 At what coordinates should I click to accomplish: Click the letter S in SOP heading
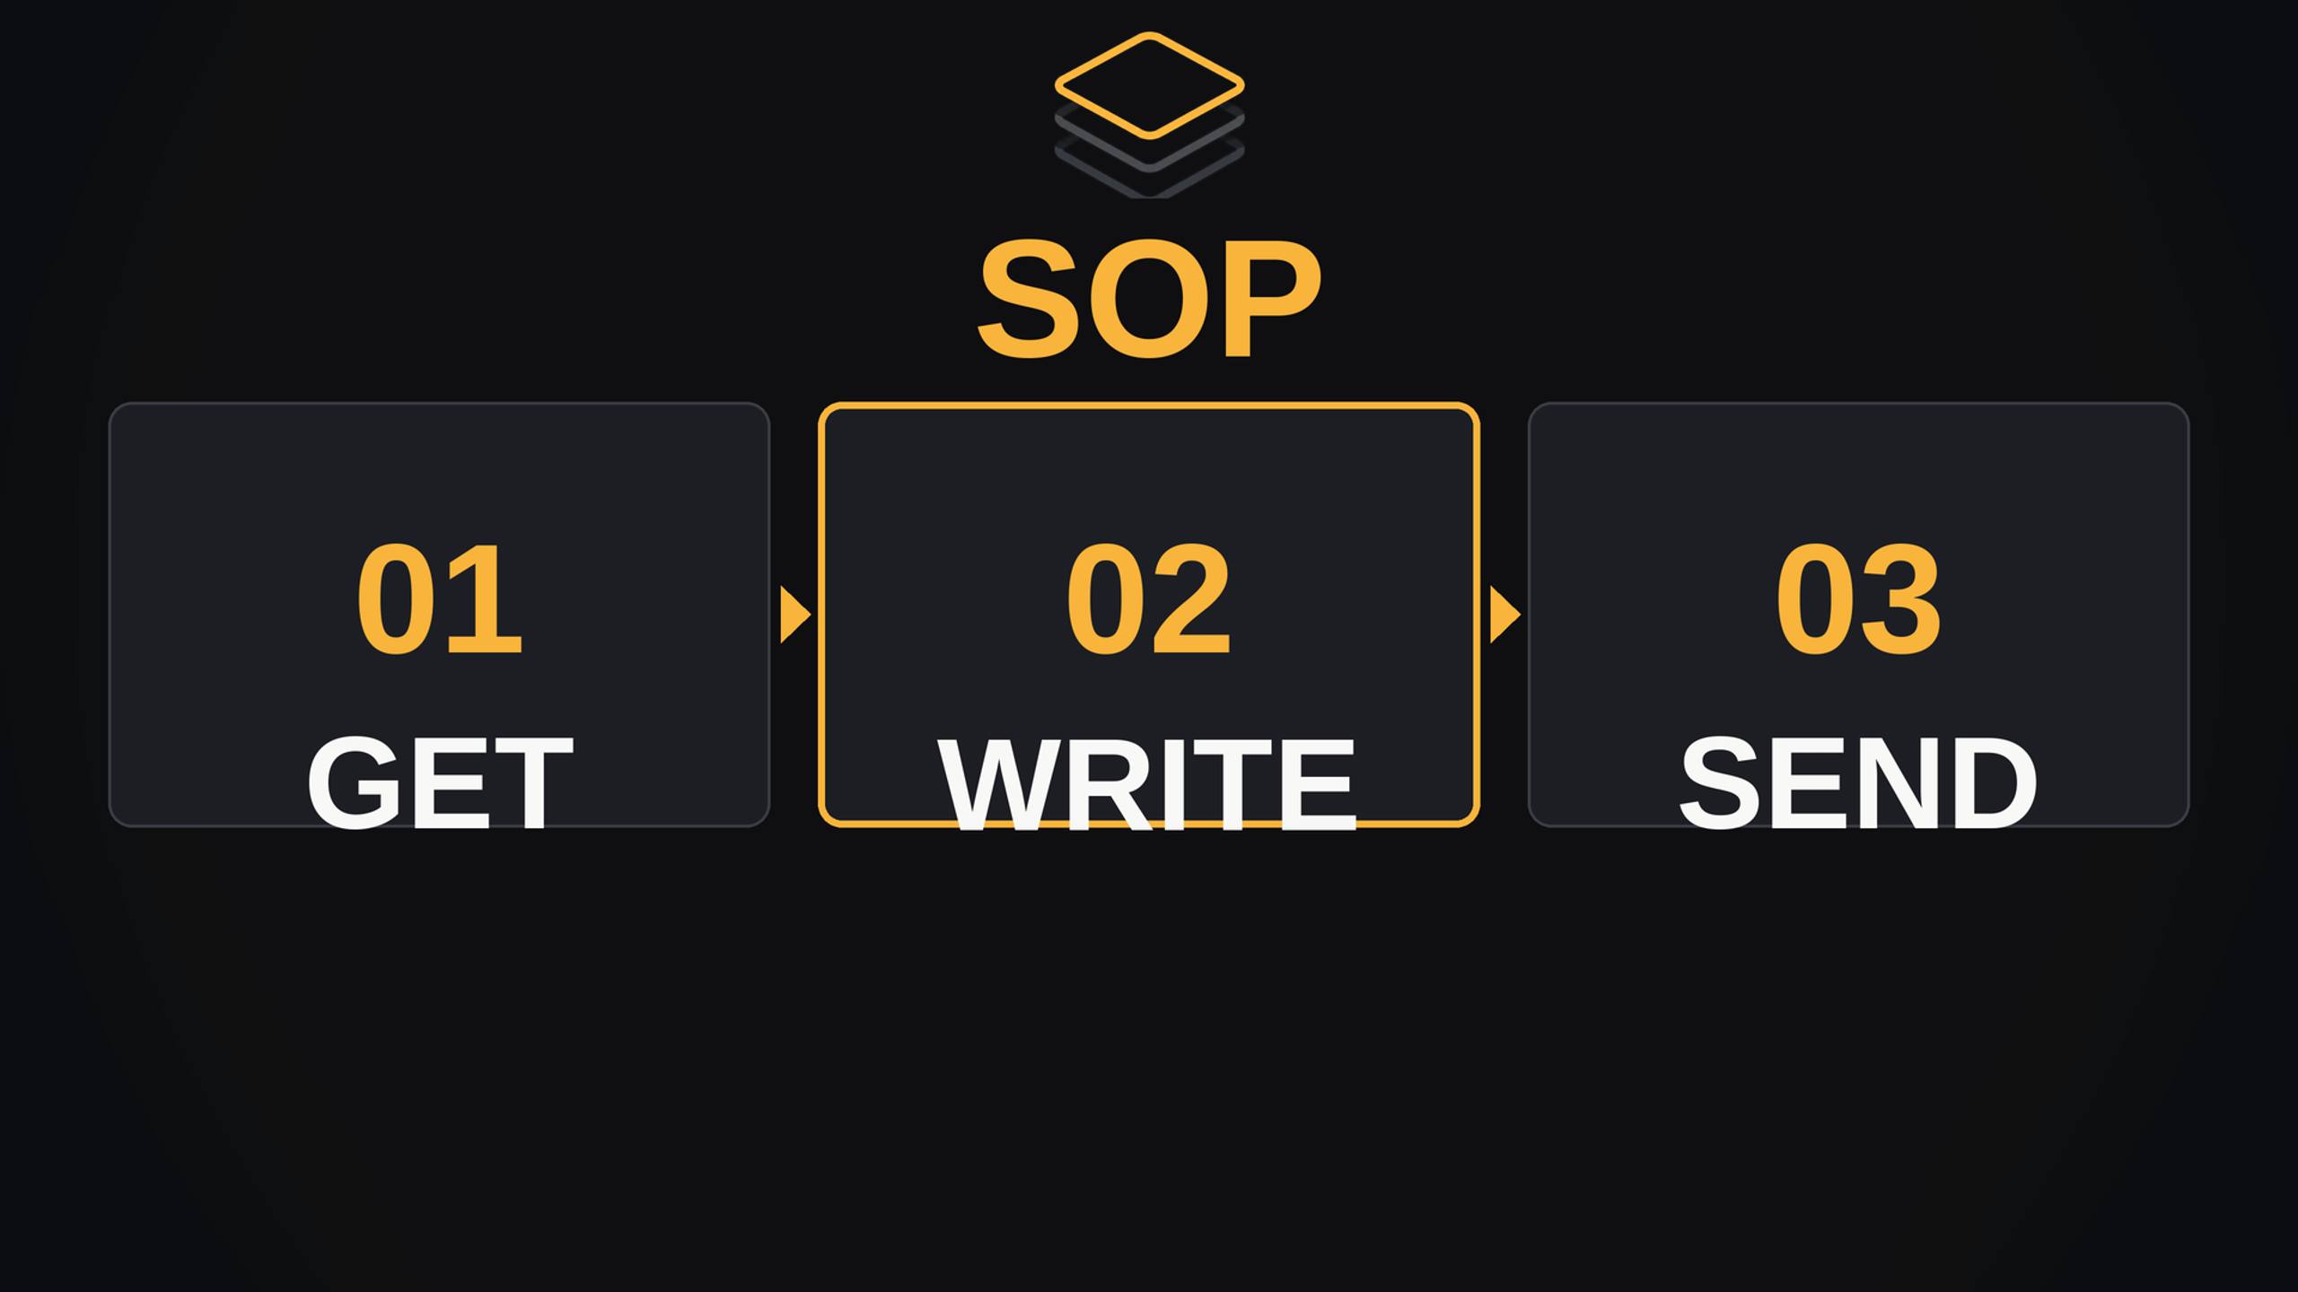(1027, 298)
